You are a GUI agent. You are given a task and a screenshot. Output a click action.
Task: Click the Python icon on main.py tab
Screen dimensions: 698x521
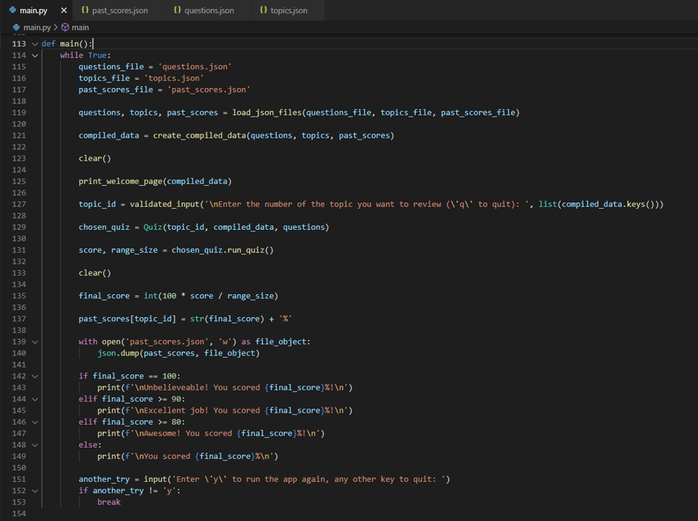coord(13,10)
